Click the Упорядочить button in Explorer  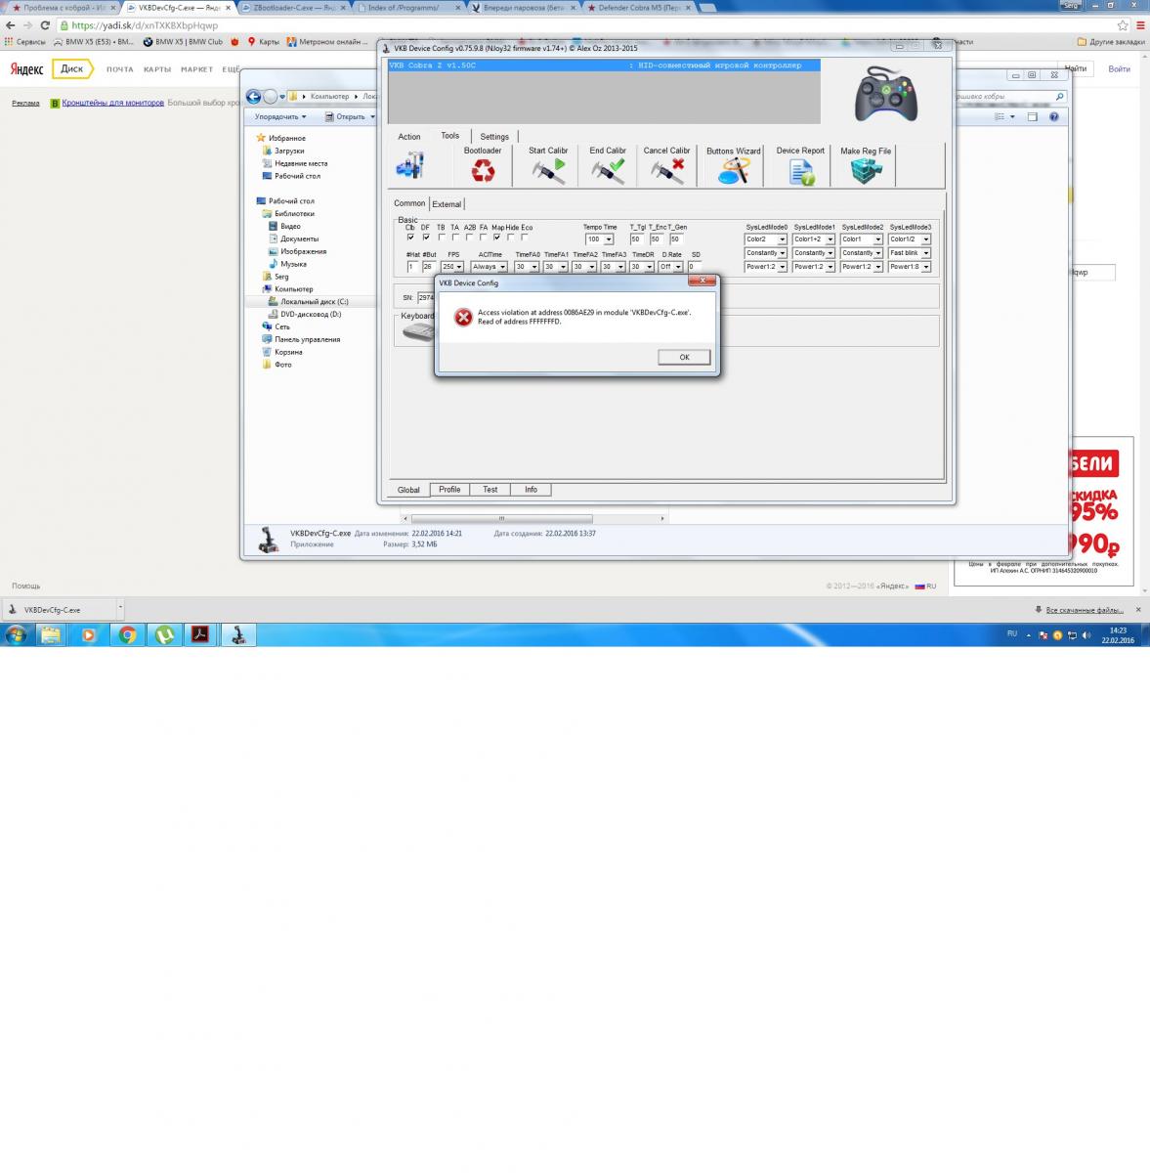tap(280, 116)
